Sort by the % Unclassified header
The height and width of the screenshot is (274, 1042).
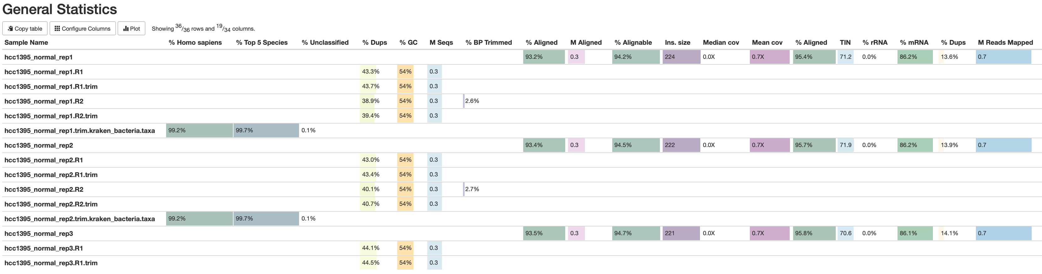click(x=325, y=42)
